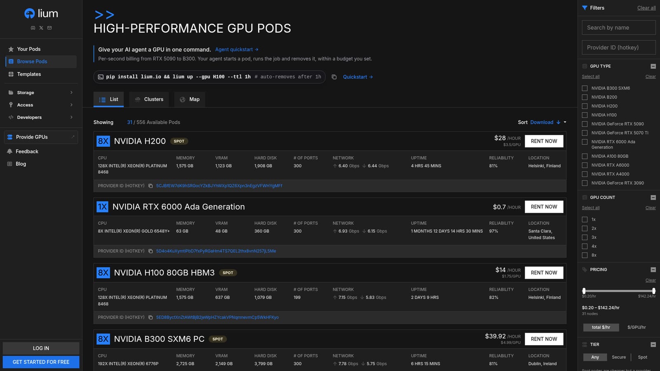Select the Spot tier option
660x371 pixels.
642,357
